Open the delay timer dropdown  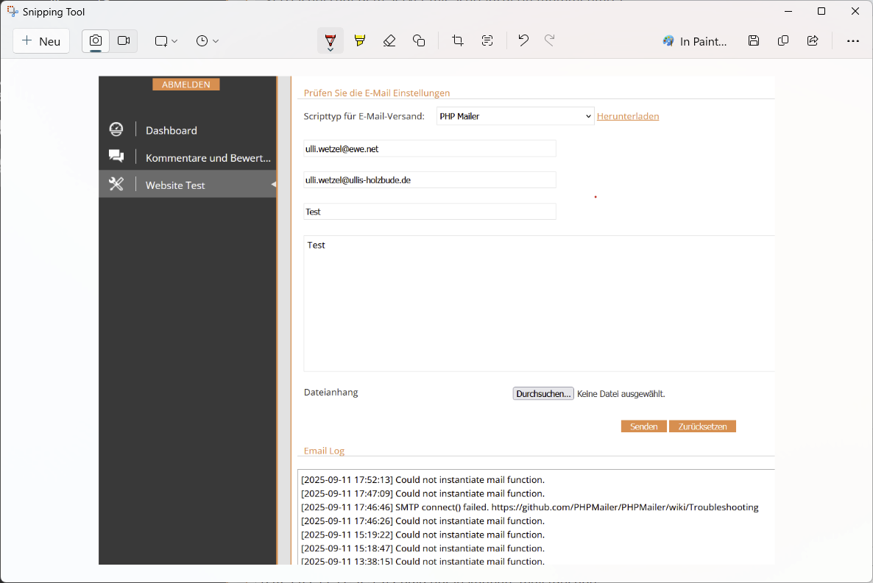207,41
